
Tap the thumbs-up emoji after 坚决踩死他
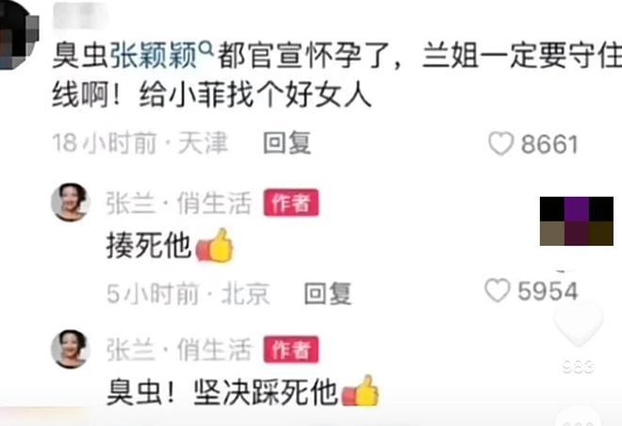click(x=360, y=391)
